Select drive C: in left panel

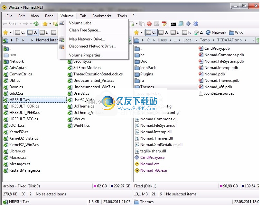(20, 32)
